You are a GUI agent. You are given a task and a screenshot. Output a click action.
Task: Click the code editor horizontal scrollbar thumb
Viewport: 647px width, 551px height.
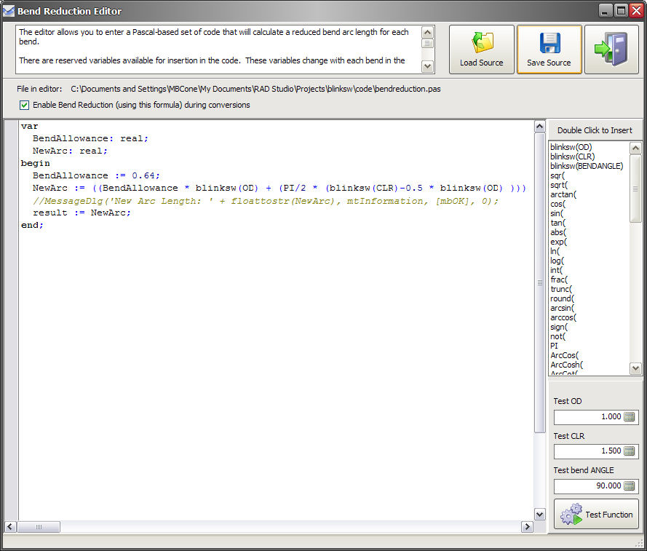point(39,527)
